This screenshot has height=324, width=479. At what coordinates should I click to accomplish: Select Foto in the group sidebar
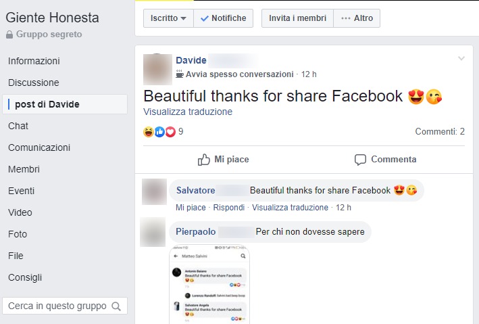(x=18, y=234)
